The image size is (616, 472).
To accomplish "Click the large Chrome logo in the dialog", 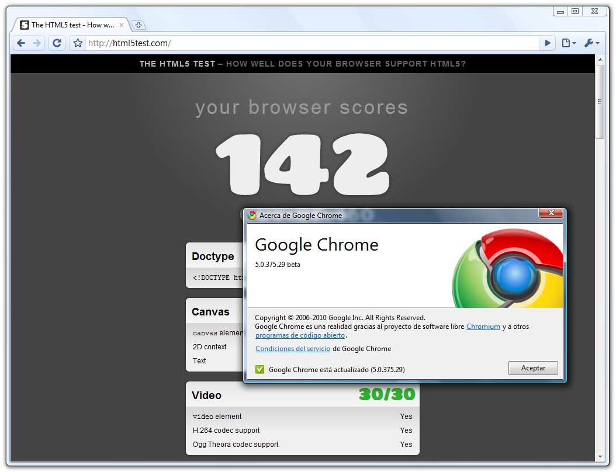I will point(507,269).
